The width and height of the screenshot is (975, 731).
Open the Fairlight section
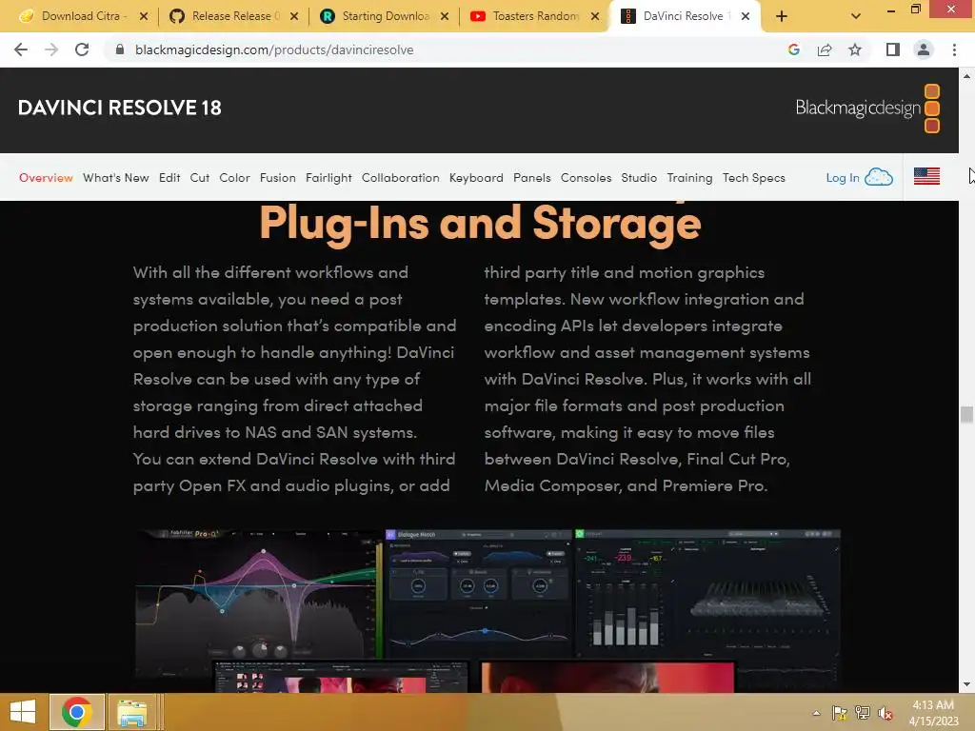click(328, 178)
